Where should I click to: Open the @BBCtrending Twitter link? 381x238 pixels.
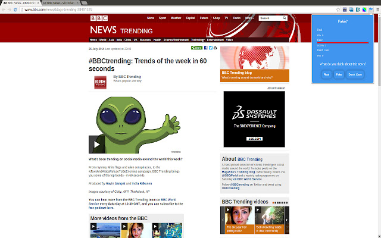(239, 184)
